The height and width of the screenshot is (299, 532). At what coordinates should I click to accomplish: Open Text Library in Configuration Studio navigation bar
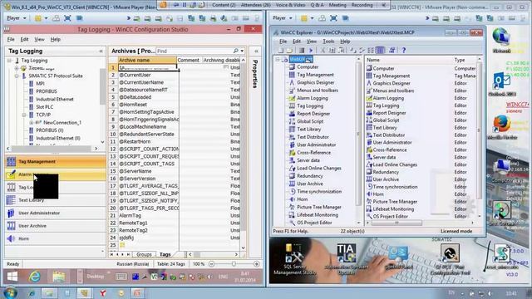[56, 200]
